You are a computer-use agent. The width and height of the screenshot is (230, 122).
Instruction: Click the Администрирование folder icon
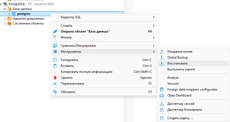(x=9, y=19)
